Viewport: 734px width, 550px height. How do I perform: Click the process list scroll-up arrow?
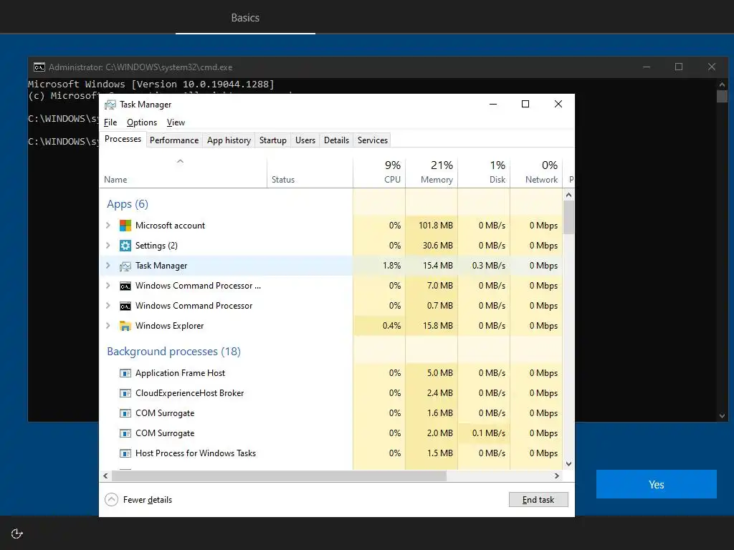568,195
